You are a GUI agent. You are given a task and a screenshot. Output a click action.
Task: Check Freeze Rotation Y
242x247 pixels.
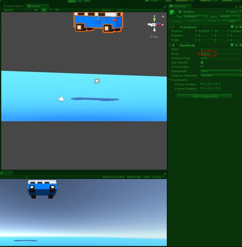click(x=209, y=89)
